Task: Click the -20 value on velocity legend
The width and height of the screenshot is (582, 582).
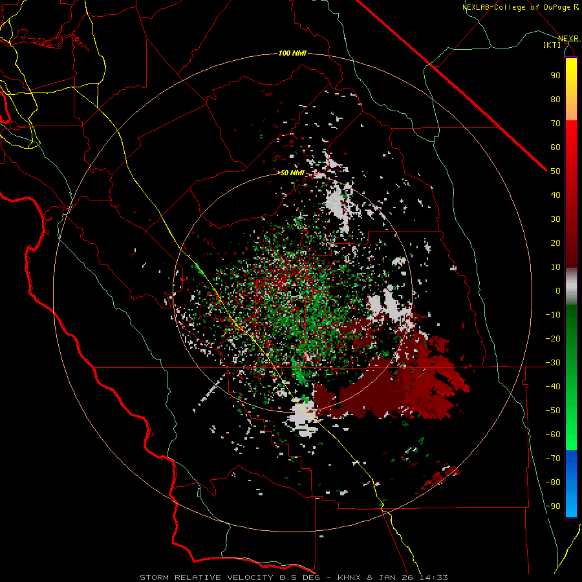Action: (553, 339)
